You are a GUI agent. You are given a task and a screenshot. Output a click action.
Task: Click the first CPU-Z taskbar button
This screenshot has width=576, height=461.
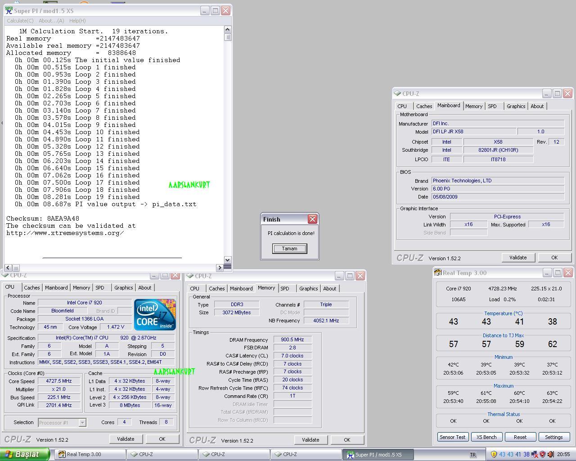click(162, 455)
